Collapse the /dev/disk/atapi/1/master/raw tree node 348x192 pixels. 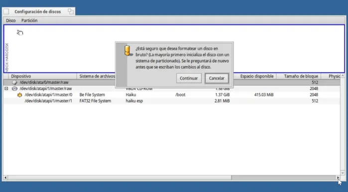pyautogui.click(x=6, y=89)
